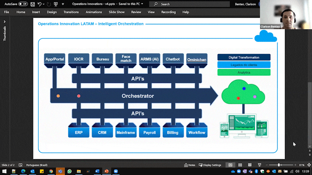The height and width of the screenshot is (175, 312).
Task: Click the Undo arrow icon
Action: 40,4
